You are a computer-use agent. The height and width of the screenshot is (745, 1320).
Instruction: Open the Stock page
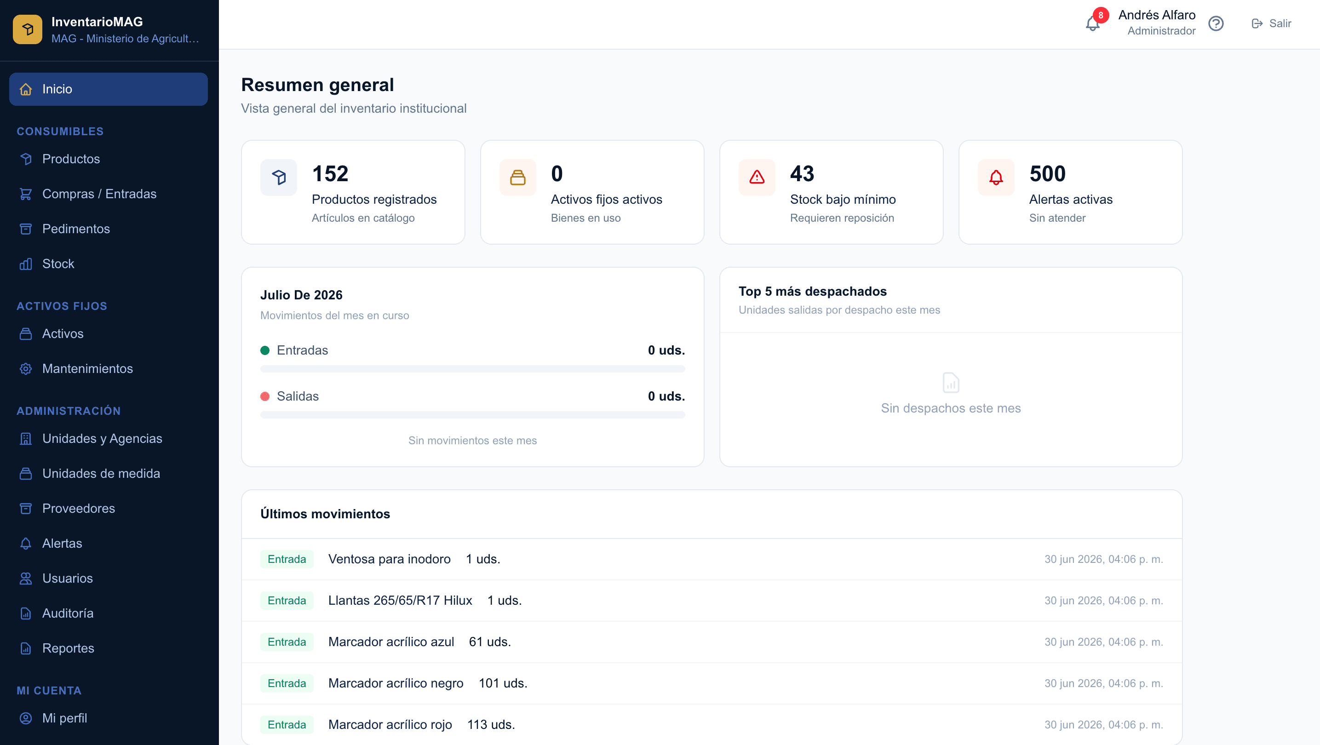coord(109,264)
